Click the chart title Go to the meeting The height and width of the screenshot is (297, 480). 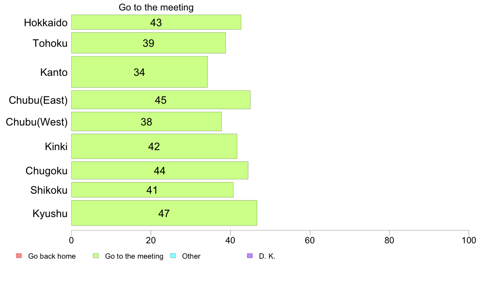tap(156, 7)
